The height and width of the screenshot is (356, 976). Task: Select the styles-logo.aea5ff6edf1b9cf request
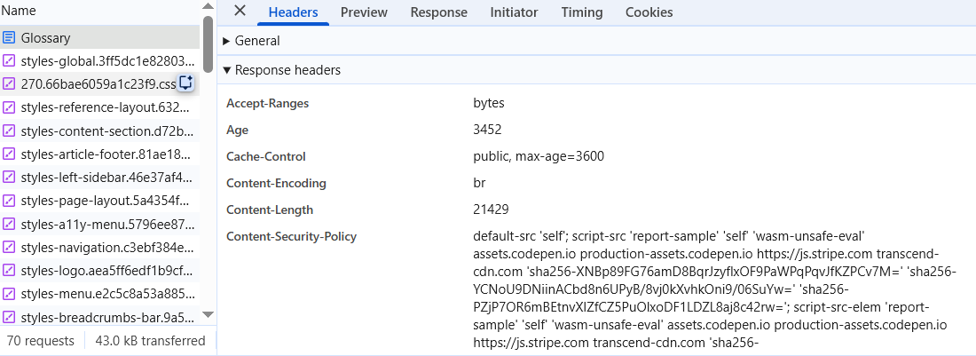(x=99, y=271)
